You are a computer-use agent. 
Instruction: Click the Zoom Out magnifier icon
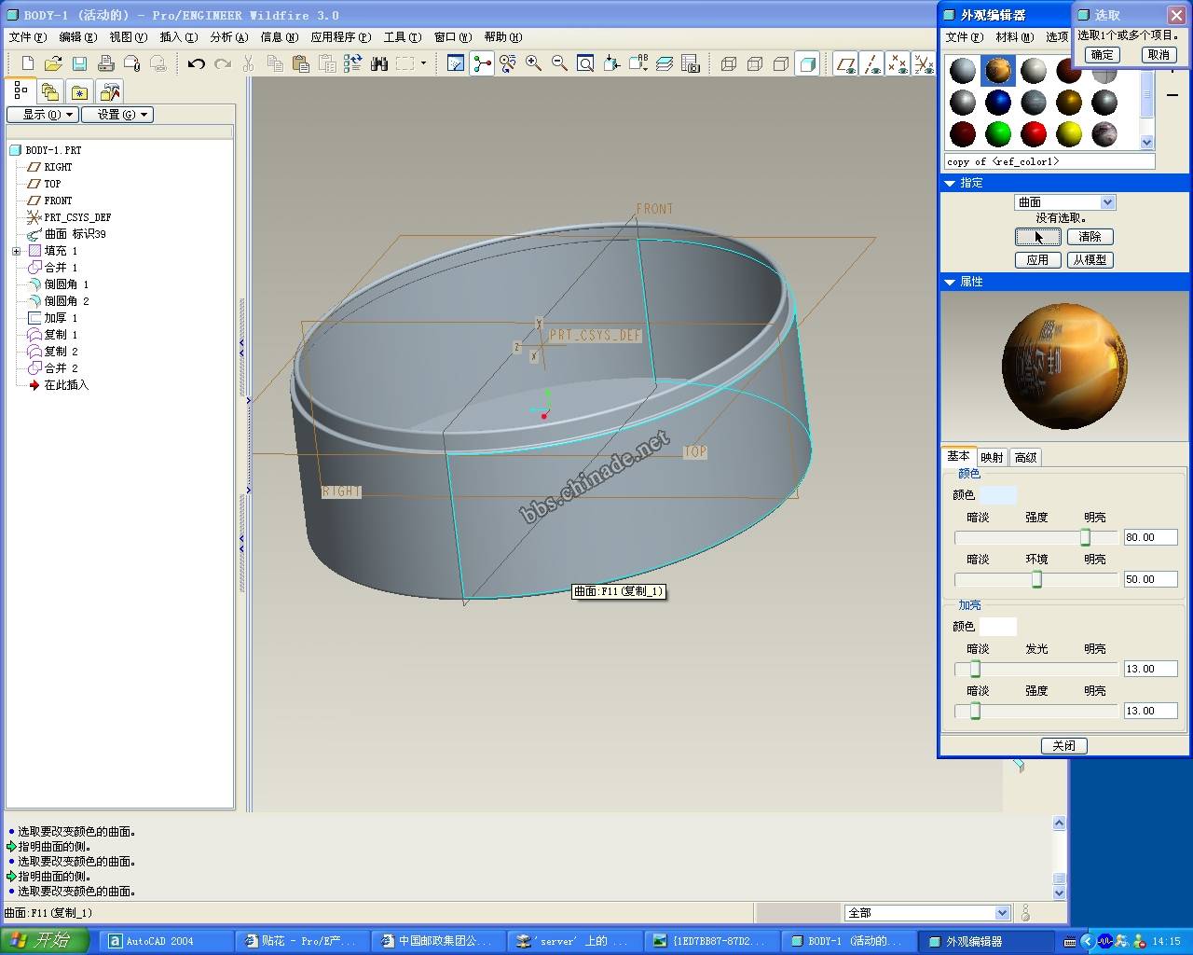tap(559, 63)
